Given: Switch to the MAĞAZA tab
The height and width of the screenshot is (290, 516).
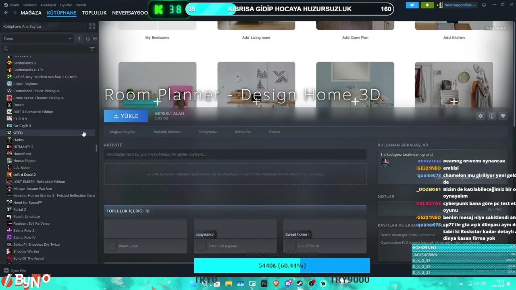Looking at the screenshot, I should coord(31,13).
